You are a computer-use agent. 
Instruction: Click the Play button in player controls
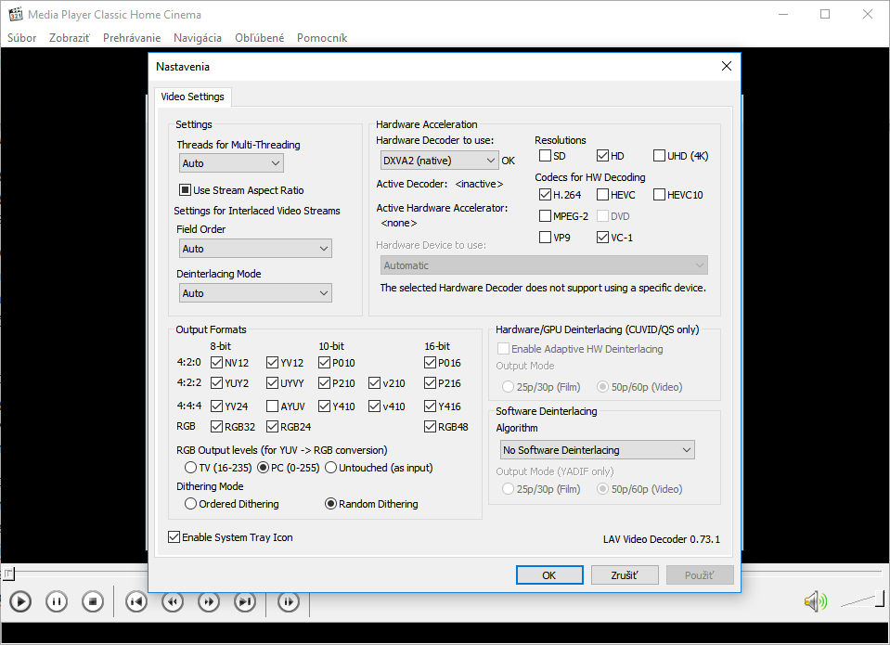(20, 601)
